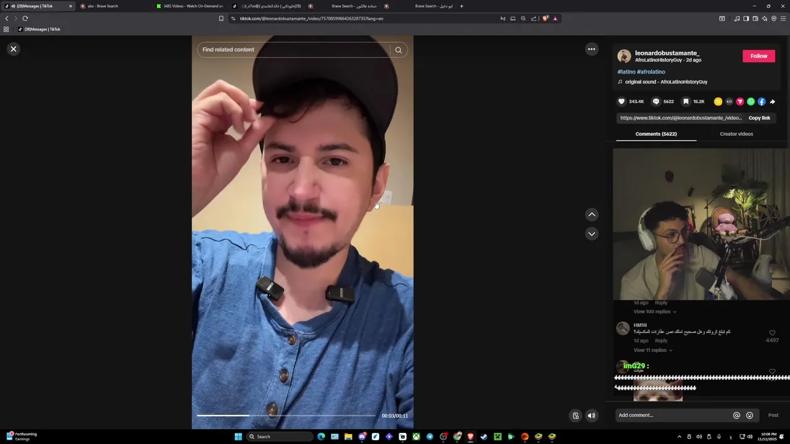Expand View 11 replies
790x444 pixels.
point(653,350)
